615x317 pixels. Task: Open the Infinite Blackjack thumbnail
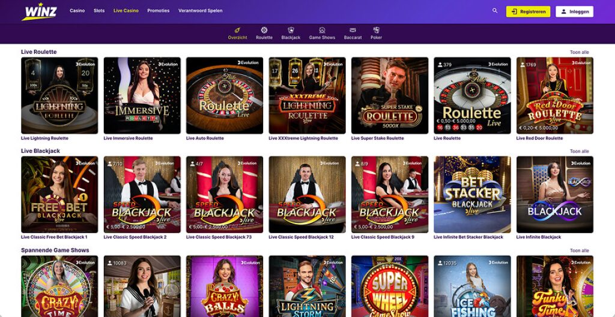[x=555, y=195]
